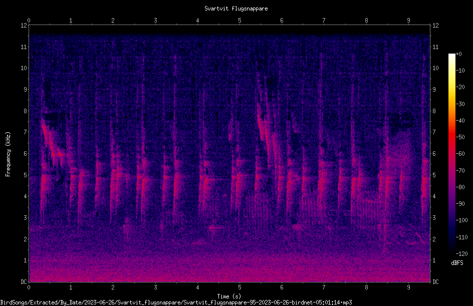Screen dimensions: 473x306
Task: Select 4 on the upper time axis
Action: (197, 21)
